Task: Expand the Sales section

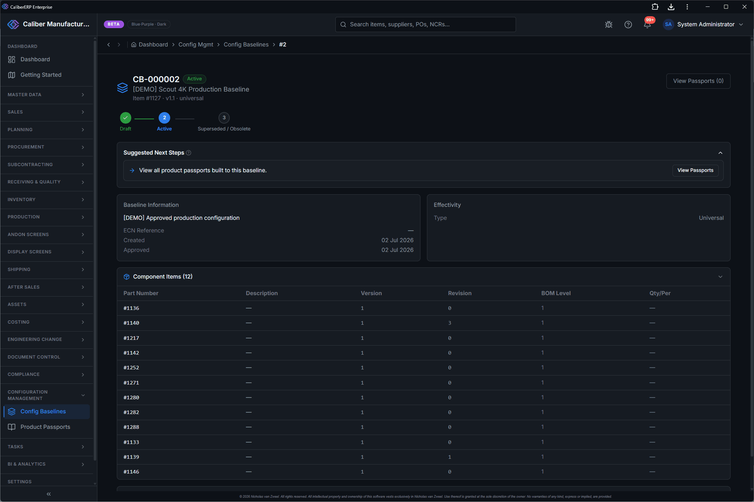Action: click(47, 112)
